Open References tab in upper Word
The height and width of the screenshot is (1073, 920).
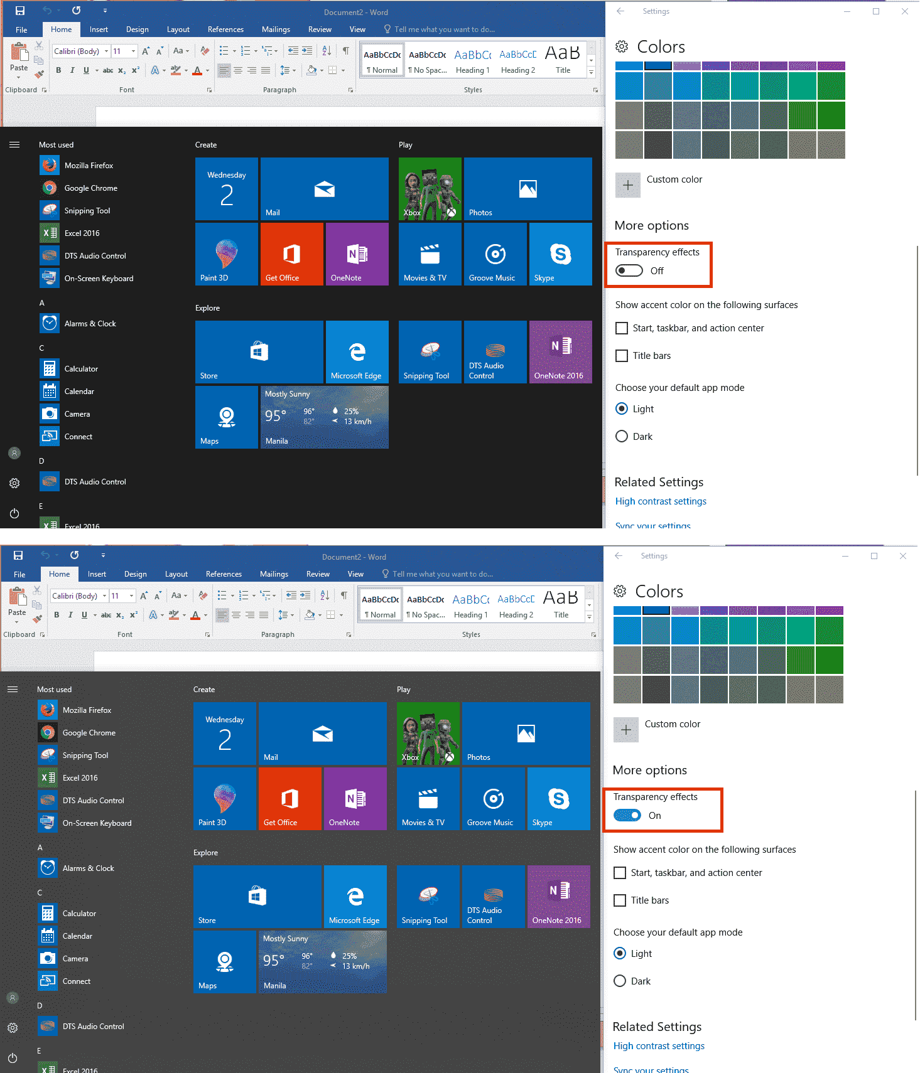(225, 29)
